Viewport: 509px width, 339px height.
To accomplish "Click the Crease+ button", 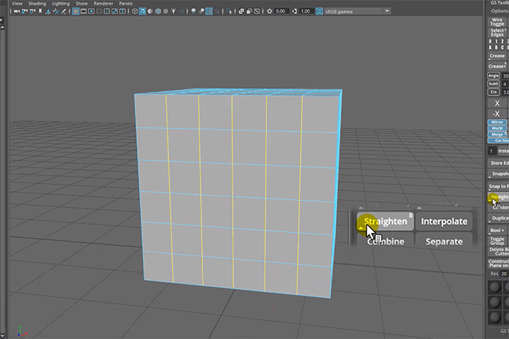I will click(x=497, y=66).
